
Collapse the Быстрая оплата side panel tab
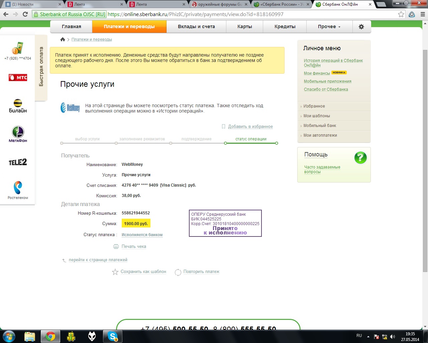[x=41, y=67]
